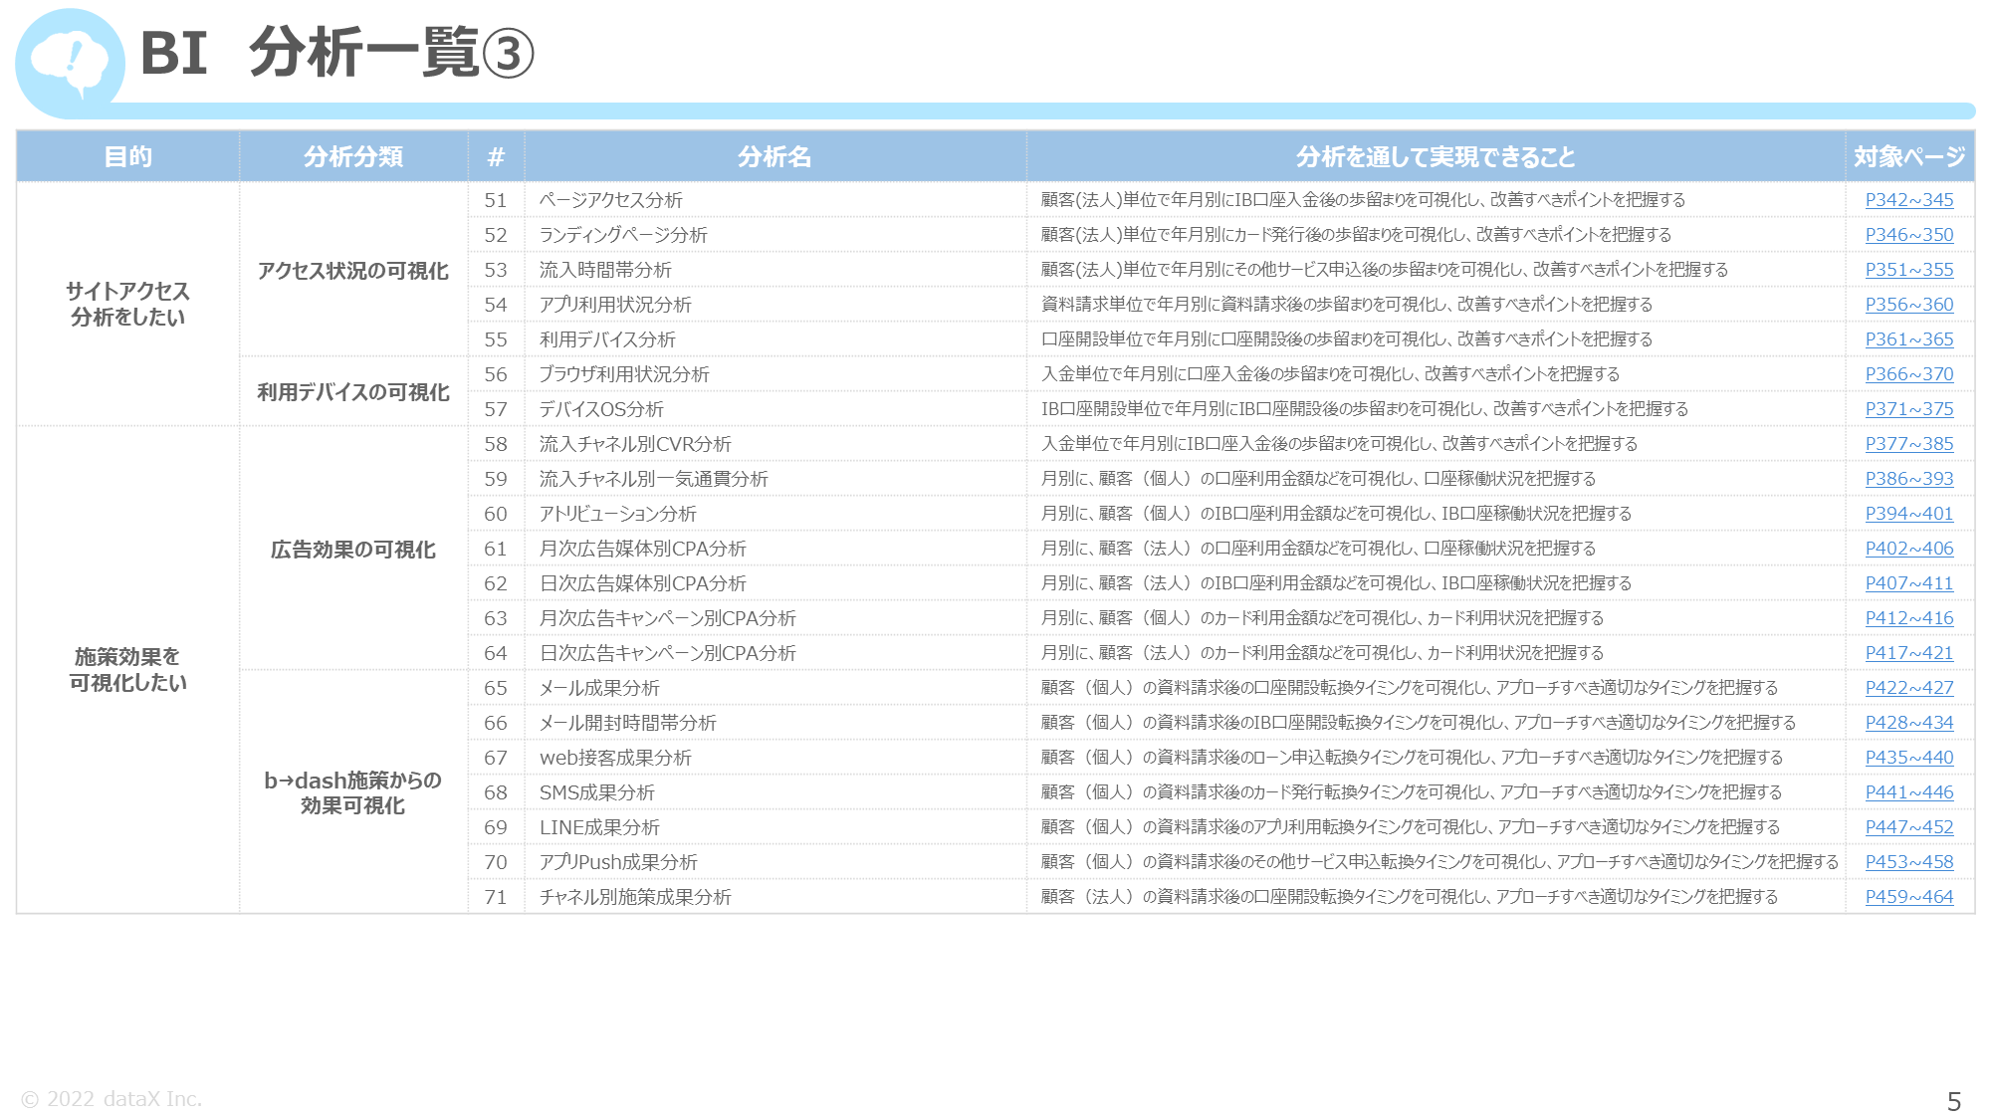
Task: Open page link P394~401
Action: pyautogui.click(x=1908, y=514)
